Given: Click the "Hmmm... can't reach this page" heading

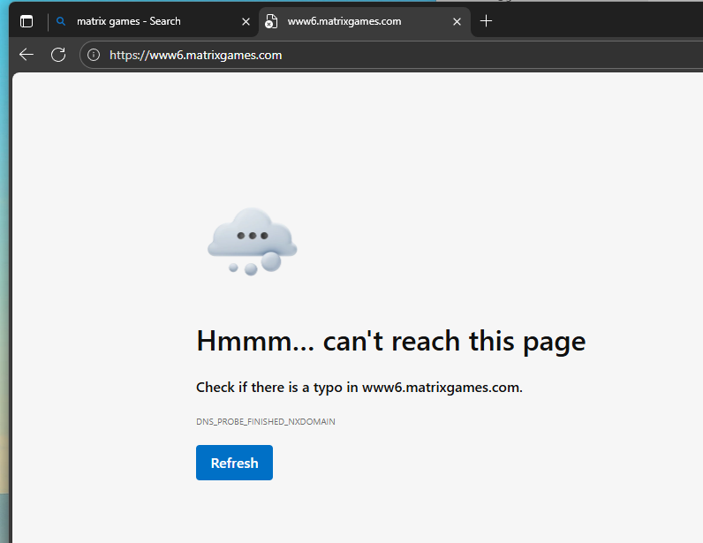Looking at the screenshot, I should tap(391, 341).
